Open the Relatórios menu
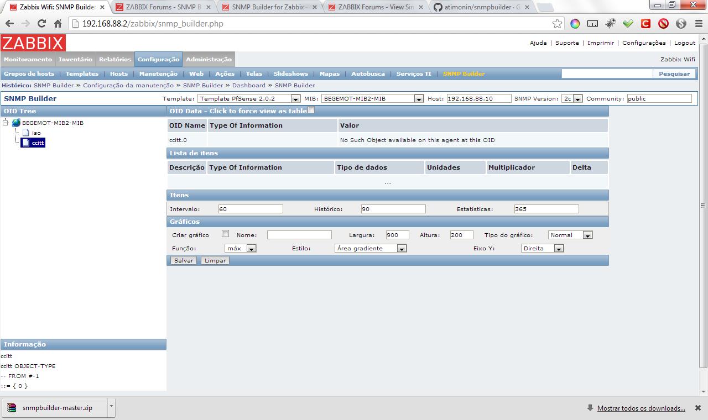Viewport: 708px width, 420px height. [x=115, y=59]
